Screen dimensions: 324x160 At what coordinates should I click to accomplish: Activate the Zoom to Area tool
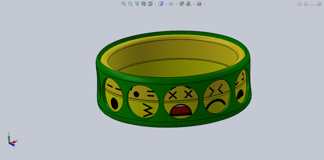tap(130, 4)
